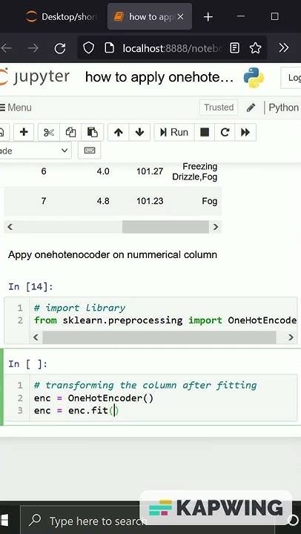The image size is (301, 534).
Task: Place cursor in the sklearn import line
Action: [x=165, y=320]
